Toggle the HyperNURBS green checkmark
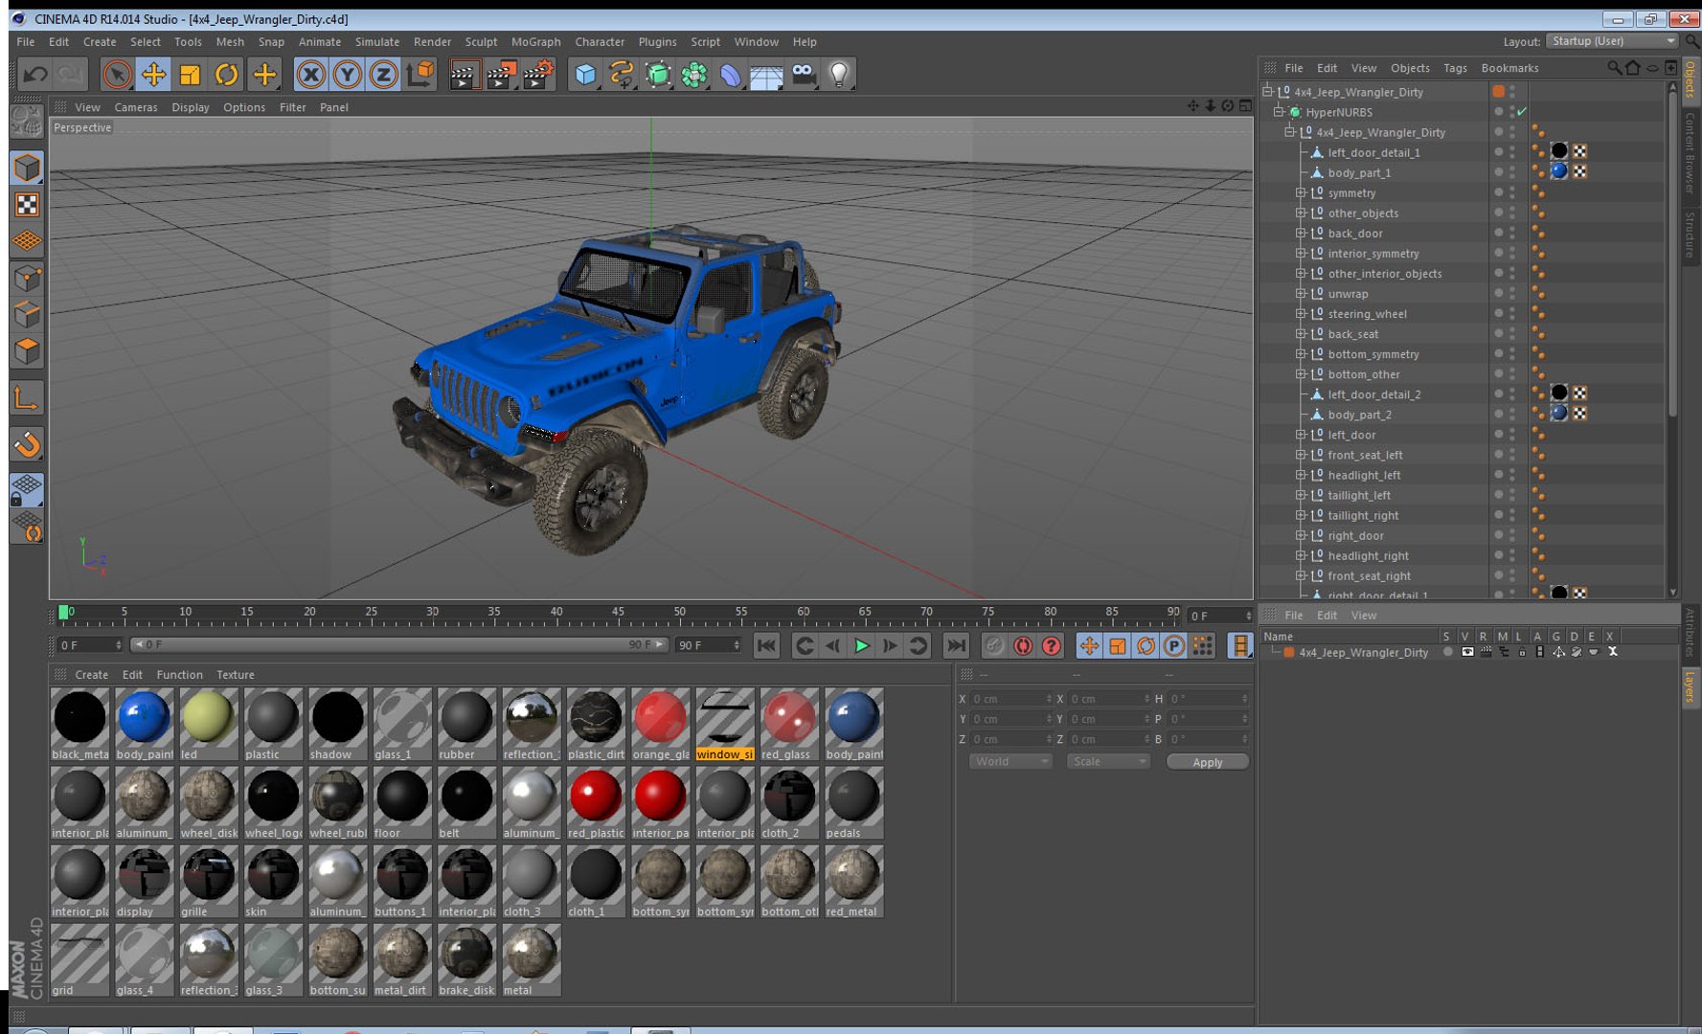The height and width of the screenshot is (1034, 1702). pos(1522,112)
